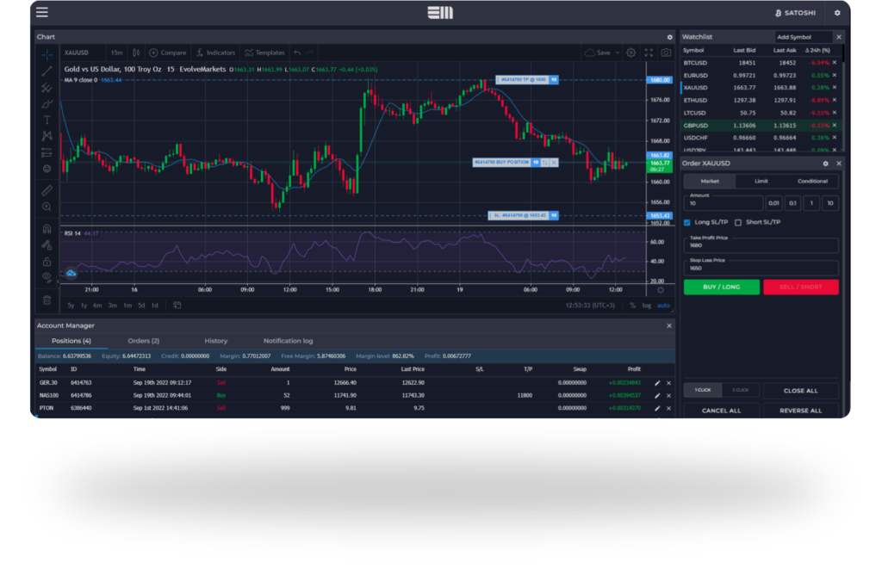Activate the ruler measure tool
The image size is (882, 575).
[x=47, y=190]
